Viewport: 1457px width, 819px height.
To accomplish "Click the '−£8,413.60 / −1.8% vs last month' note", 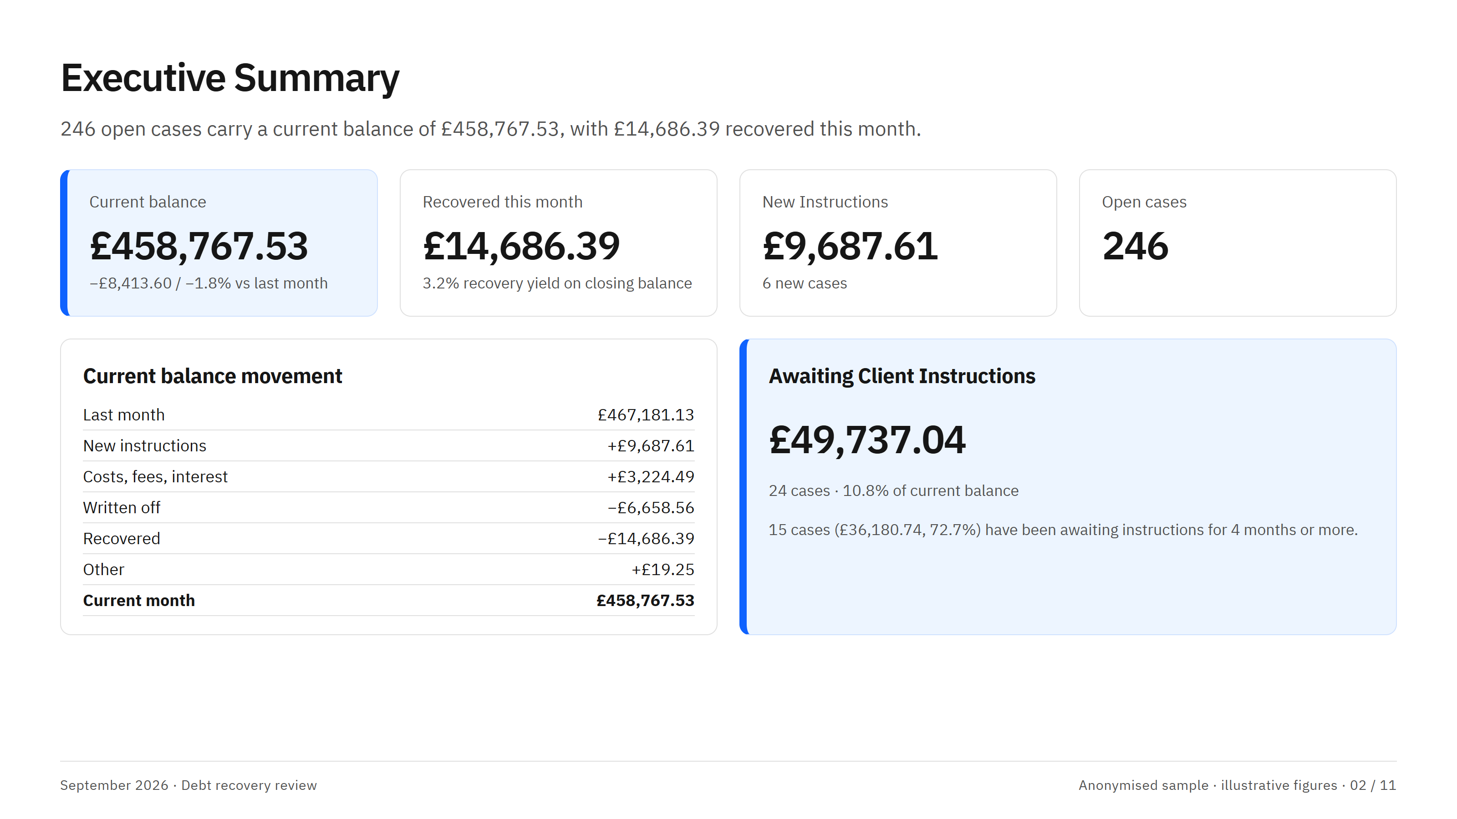I will tap(209, 283).
